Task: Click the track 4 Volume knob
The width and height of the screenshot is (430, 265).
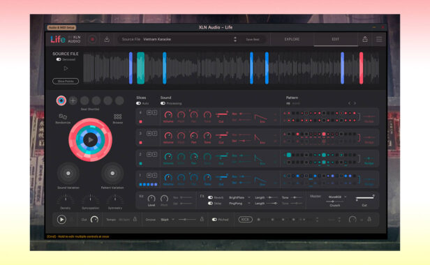Action: (168, 115)
